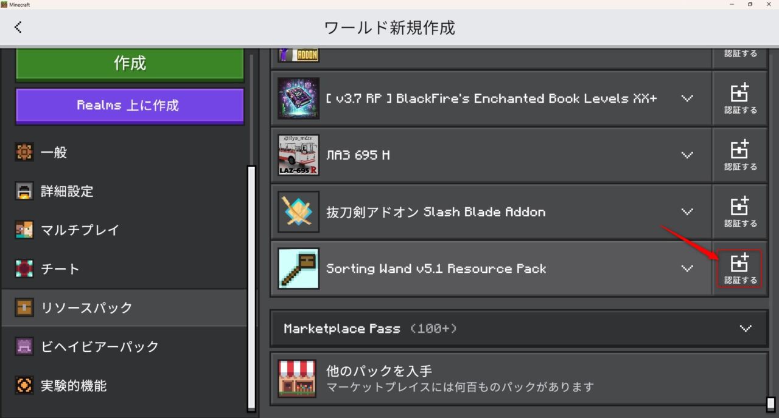Click the ЛАЗ 695 Н pack name
This screenshot has height=418, width=779.
click(x=358, y=155)
